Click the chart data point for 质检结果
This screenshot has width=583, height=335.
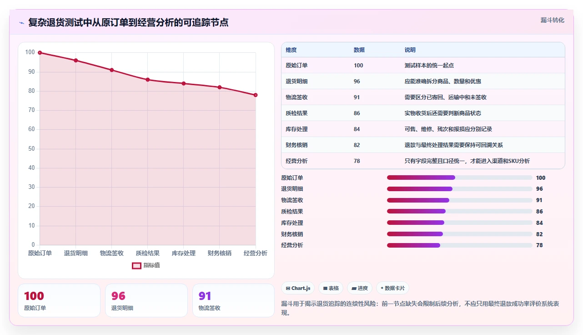click(x=148, y=80)
